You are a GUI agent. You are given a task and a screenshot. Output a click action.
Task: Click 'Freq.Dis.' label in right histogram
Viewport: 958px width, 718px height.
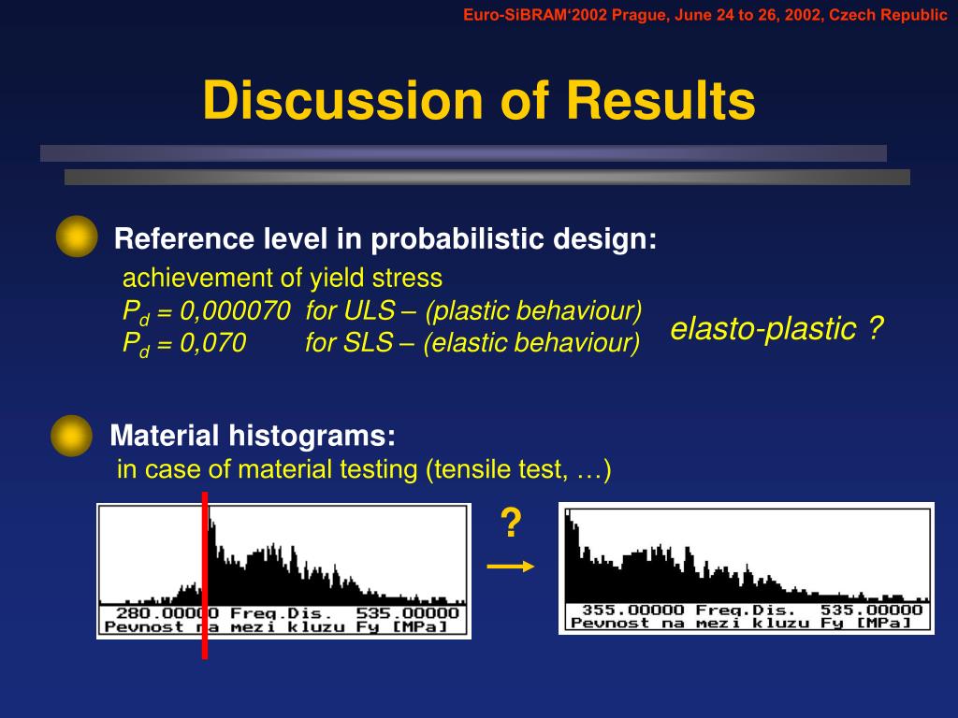(x=746, y=610)
